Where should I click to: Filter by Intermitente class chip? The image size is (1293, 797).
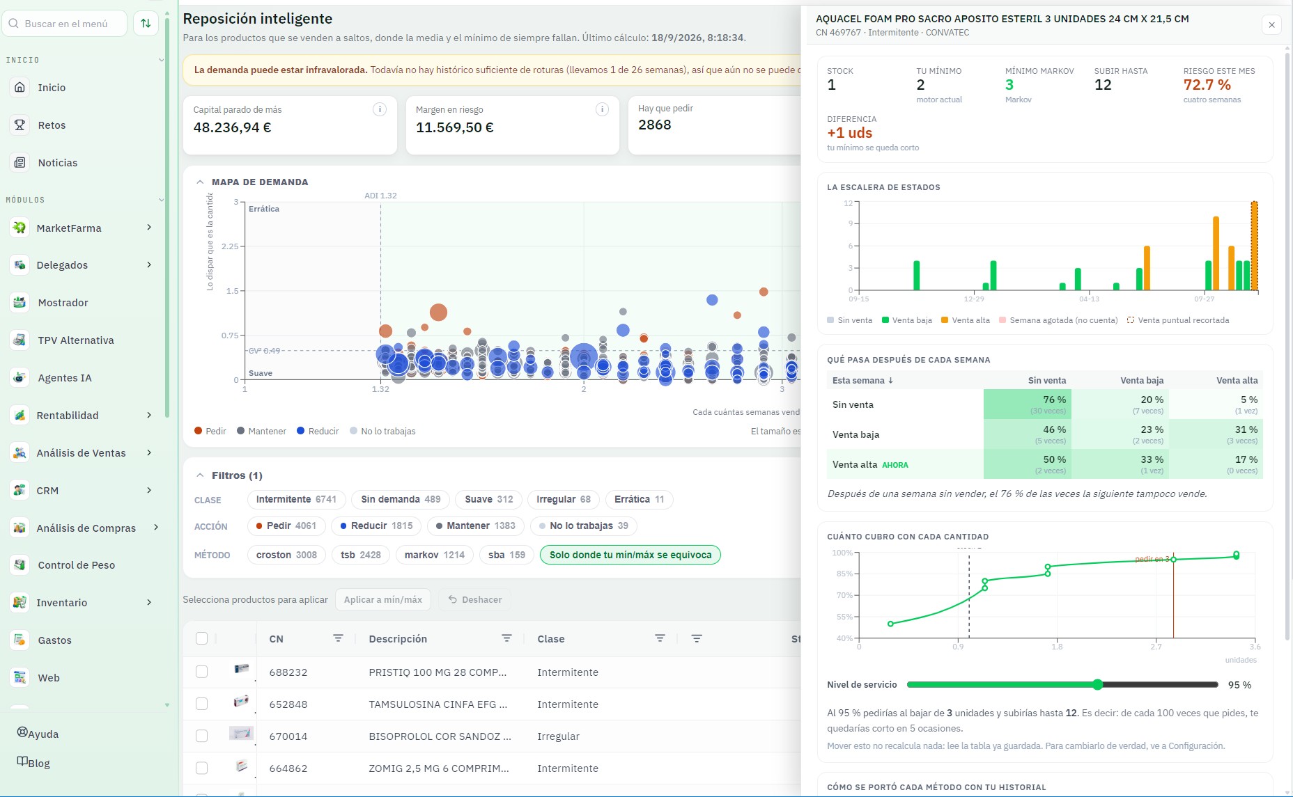click(296, 499)
